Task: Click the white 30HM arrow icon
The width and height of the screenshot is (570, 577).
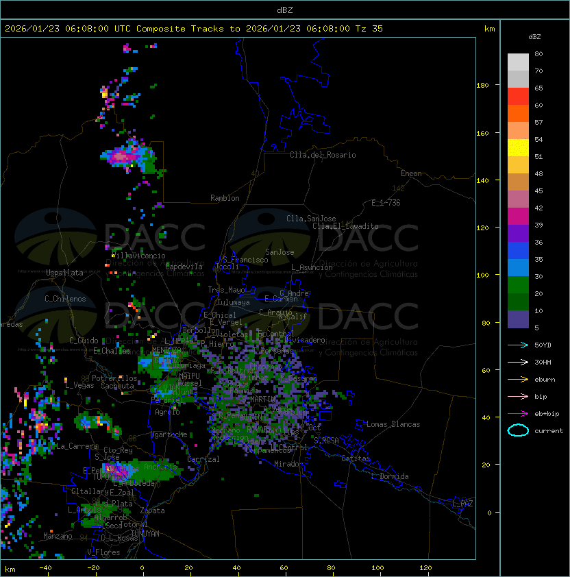Action: pos(518,362)
